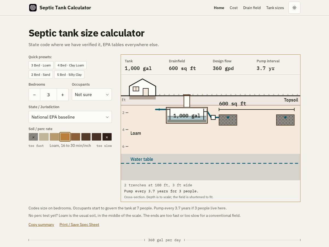
Task: Click the tank riser access pipe
Action: click(187, 101)
